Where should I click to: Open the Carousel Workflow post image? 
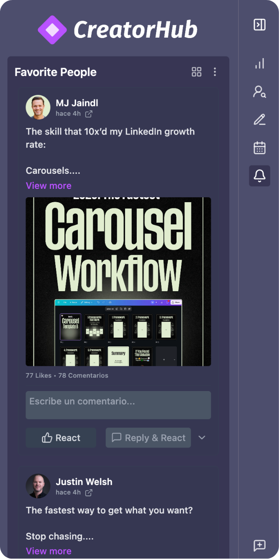(x=118, y=282)
